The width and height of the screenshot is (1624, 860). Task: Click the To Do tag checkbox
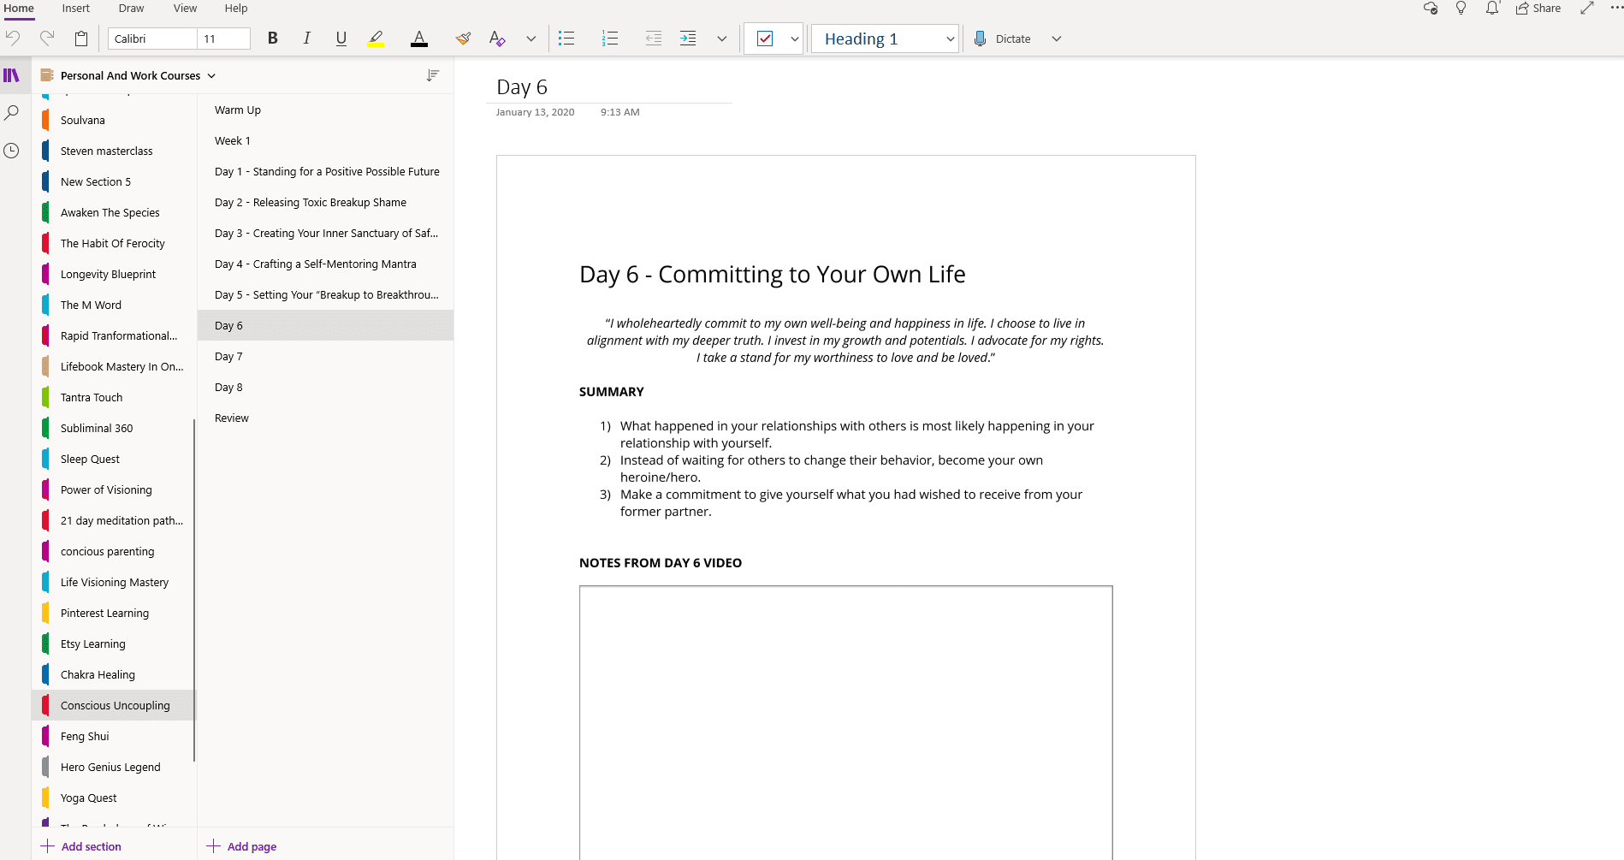coord(765,39)
